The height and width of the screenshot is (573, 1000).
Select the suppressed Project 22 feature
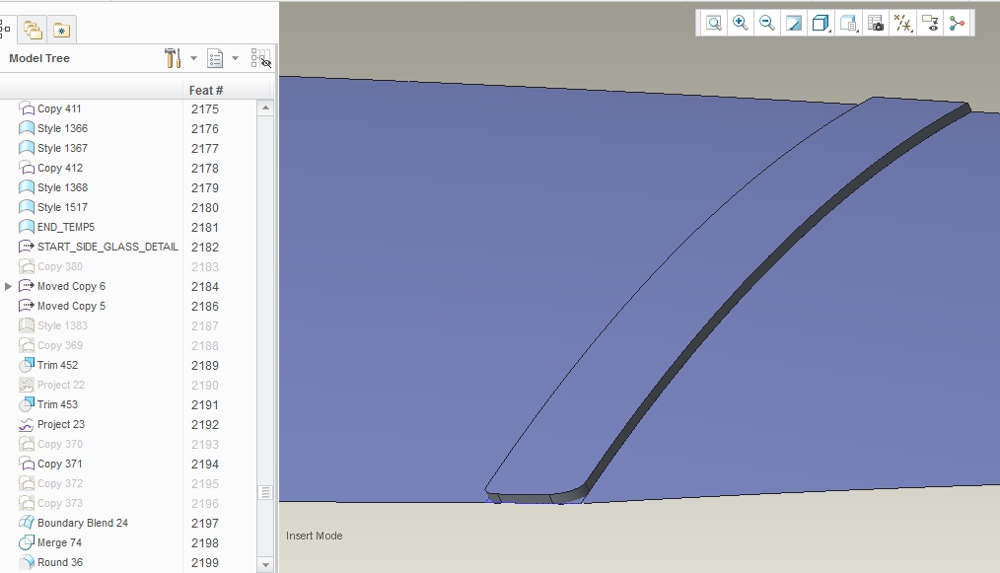click(60, 385)
